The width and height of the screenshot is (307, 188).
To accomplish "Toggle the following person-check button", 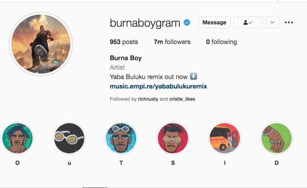I will [x=248, y=22].
